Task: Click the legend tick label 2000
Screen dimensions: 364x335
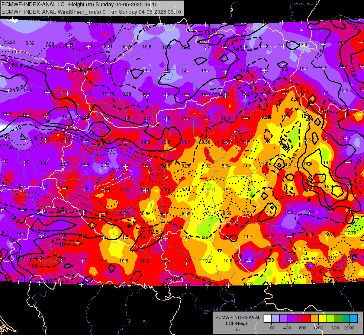Action: coord(349,328)
